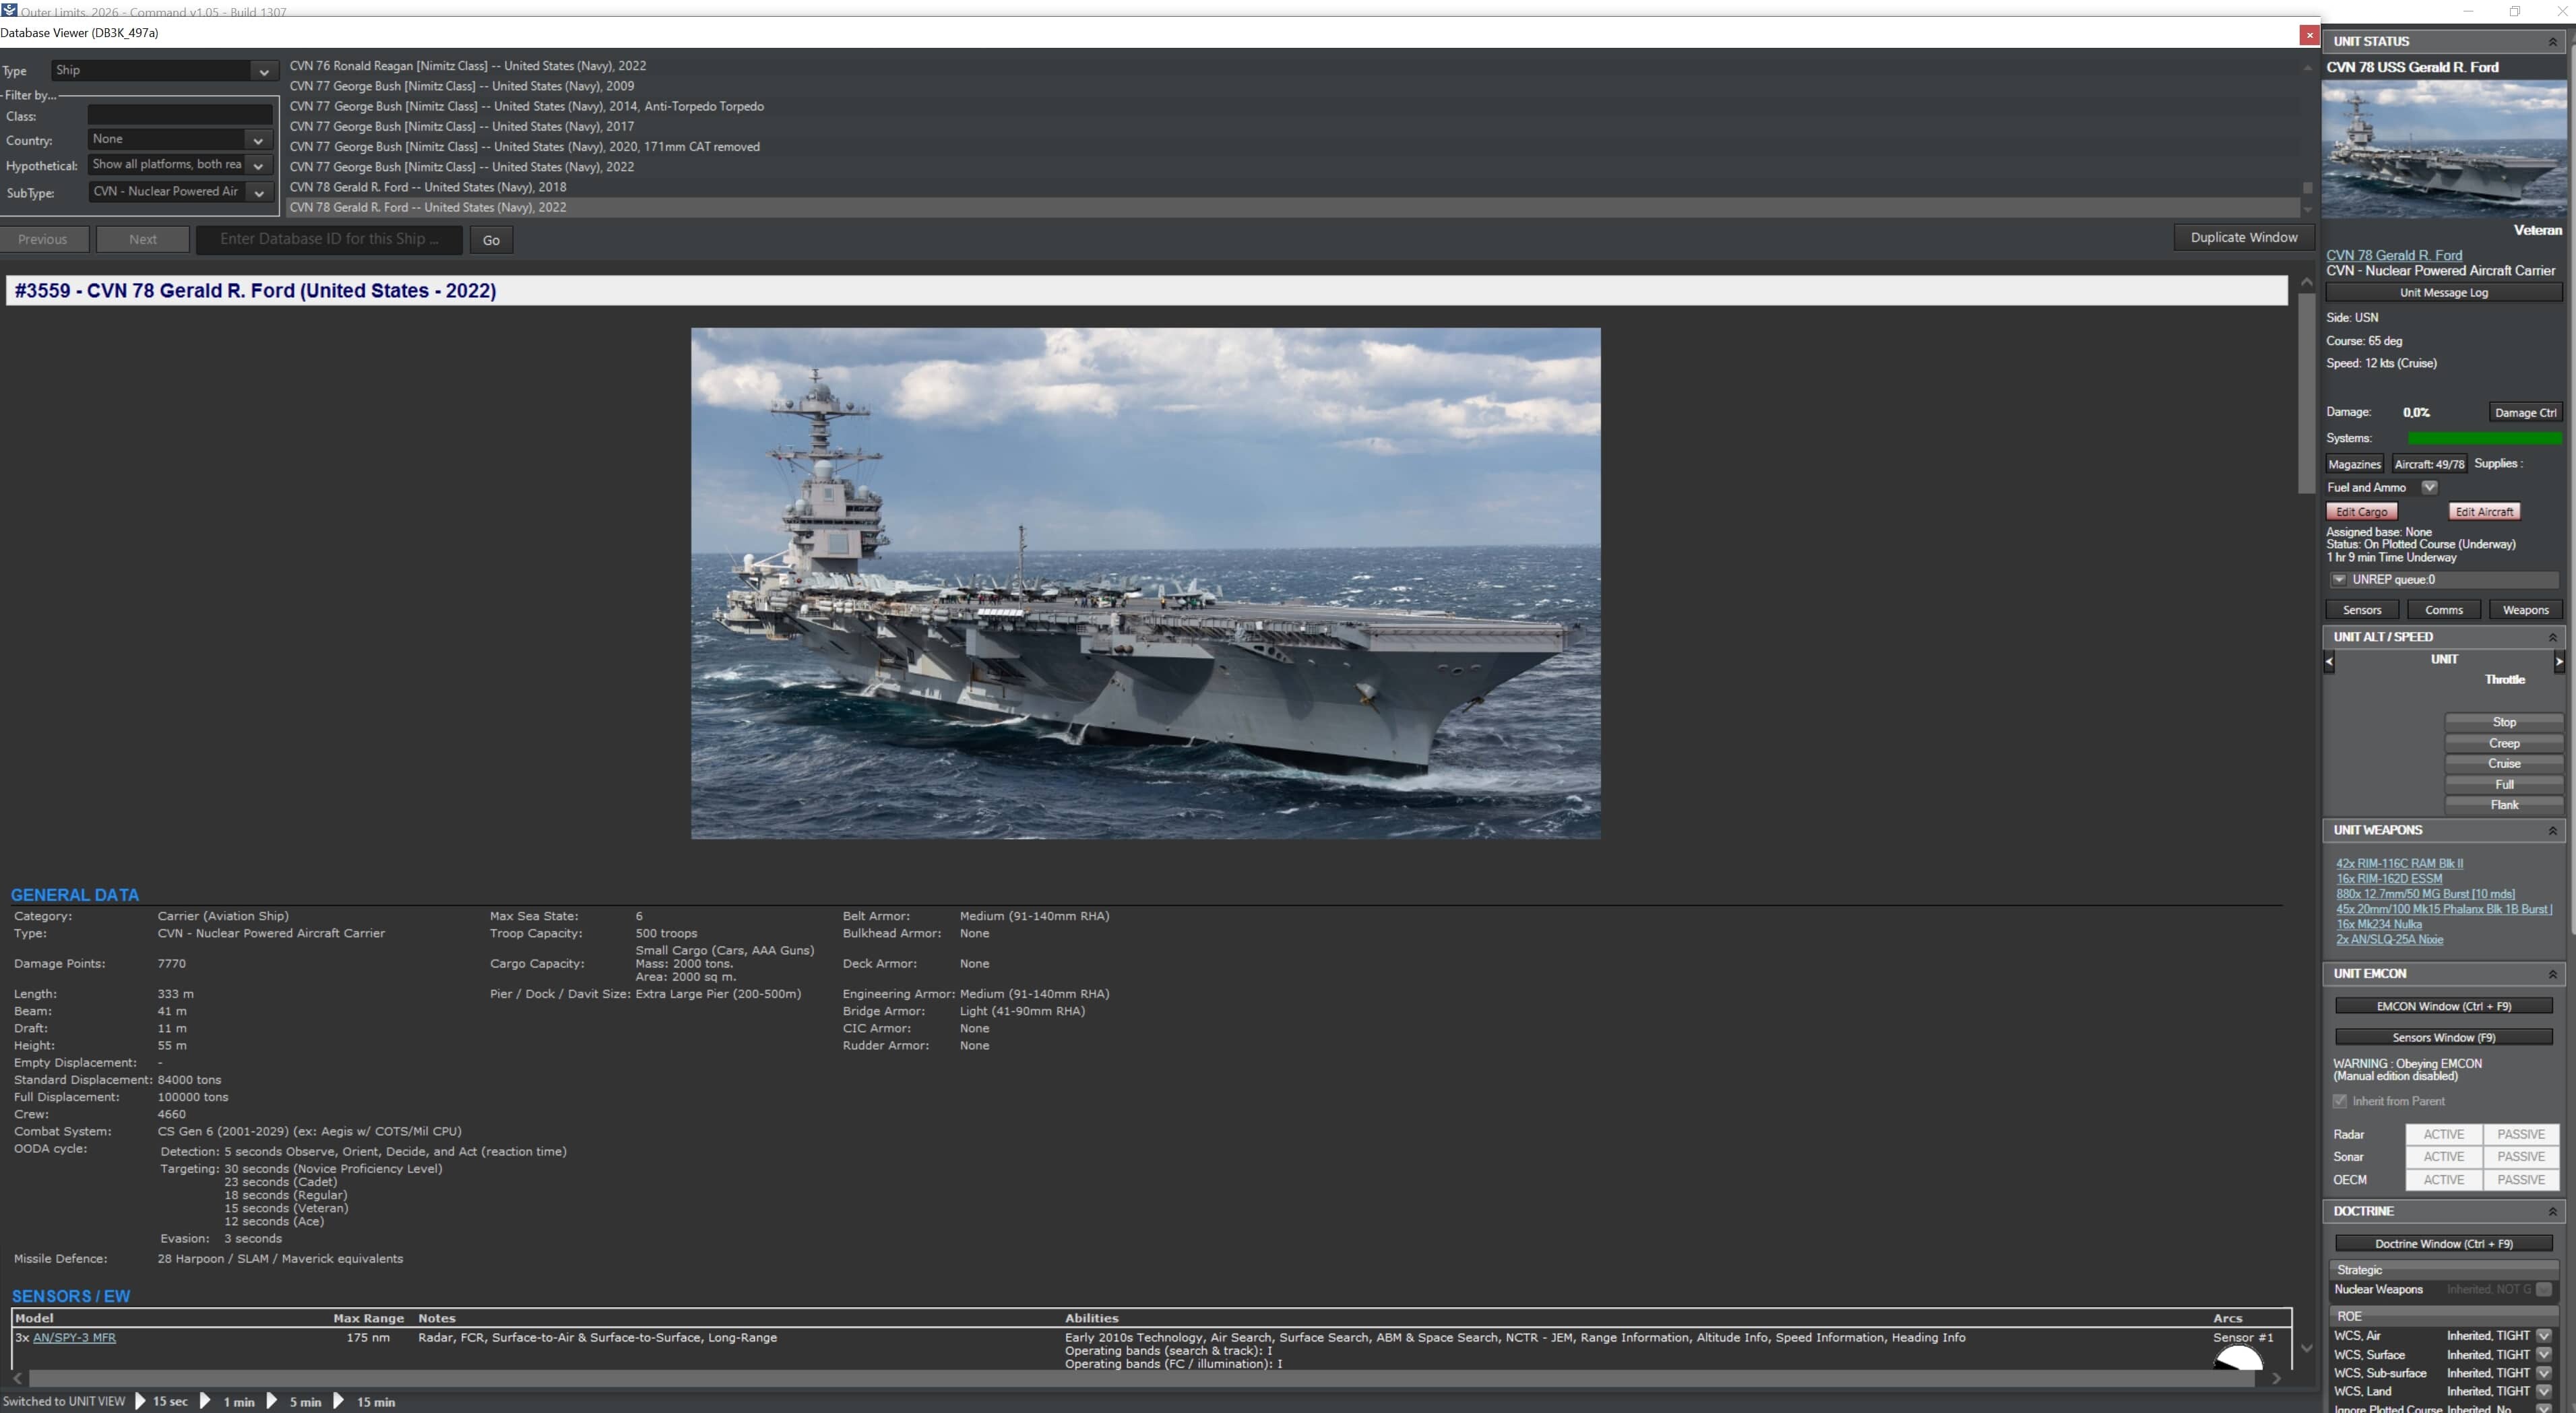Collapse the DOCTRINE panel chevron

[x=2552, y=1211]
